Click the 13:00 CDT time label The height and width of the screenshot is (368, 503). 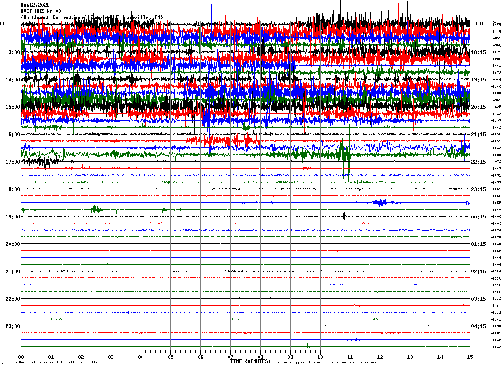[13, 52]
